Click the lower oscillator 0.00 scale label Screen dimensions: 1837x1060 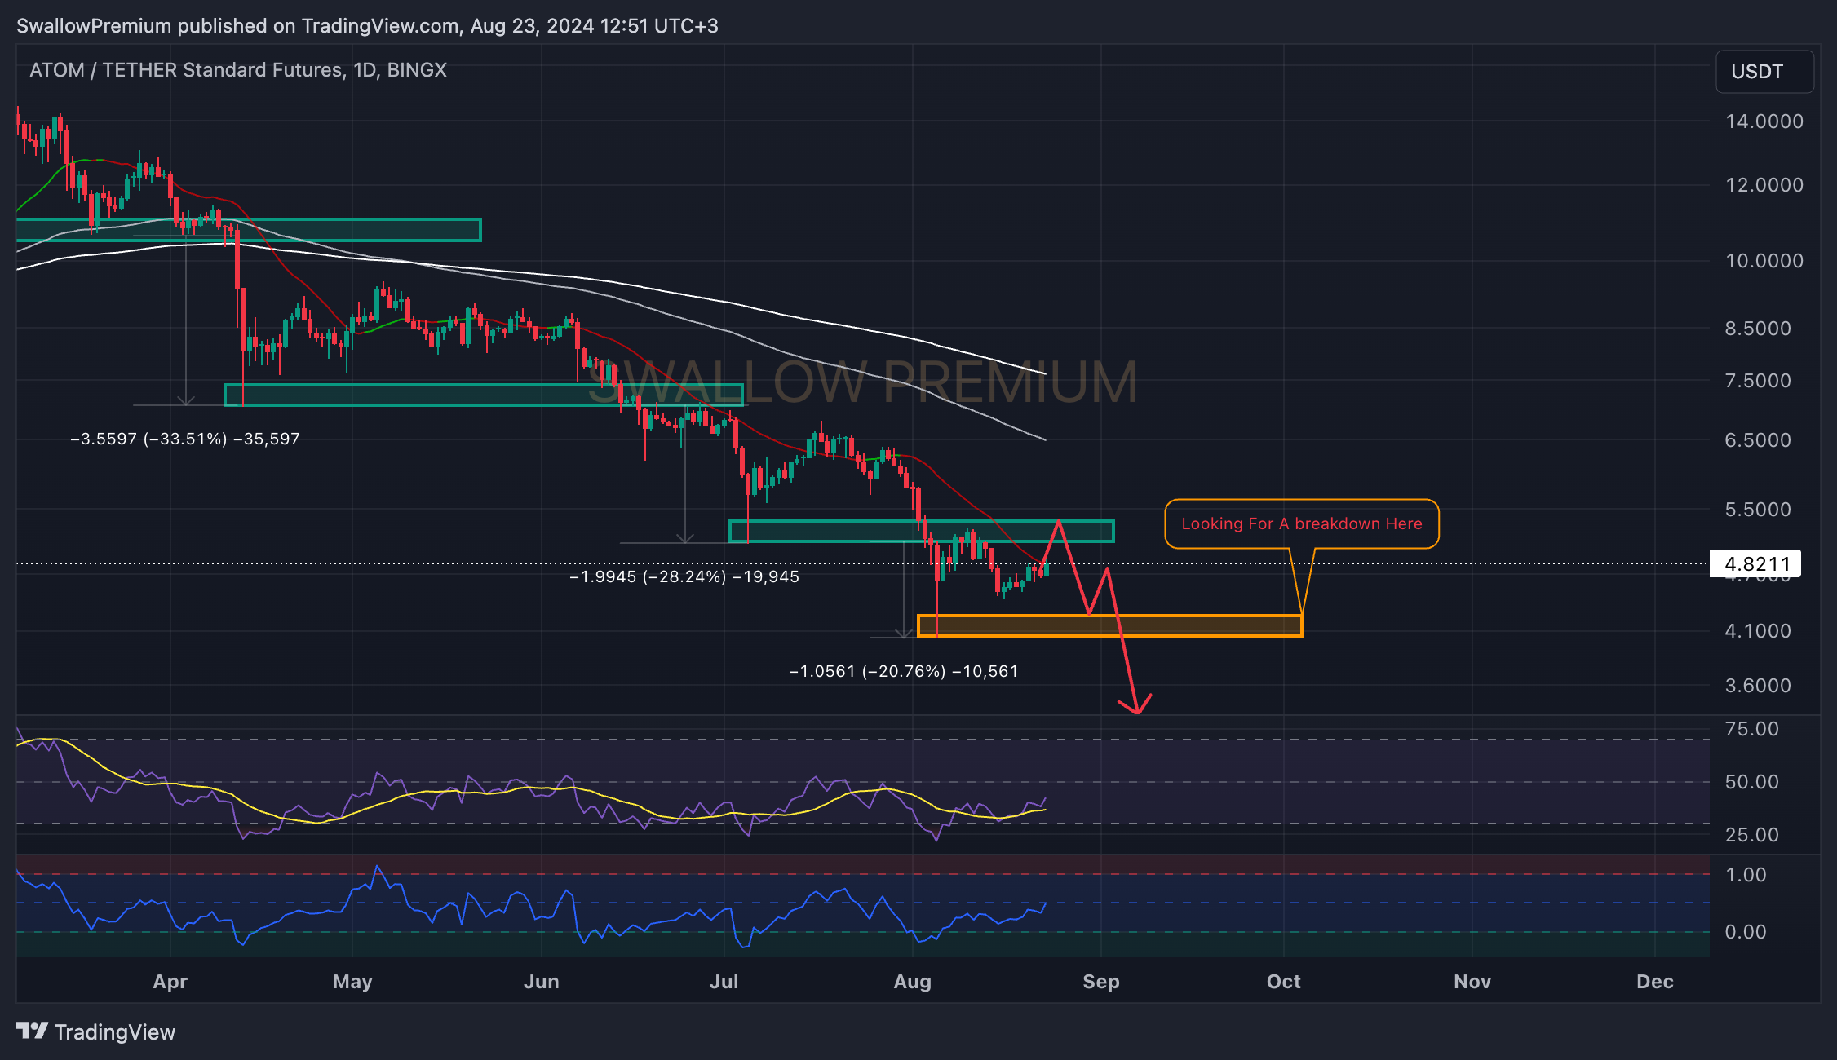coord(1746,932)
